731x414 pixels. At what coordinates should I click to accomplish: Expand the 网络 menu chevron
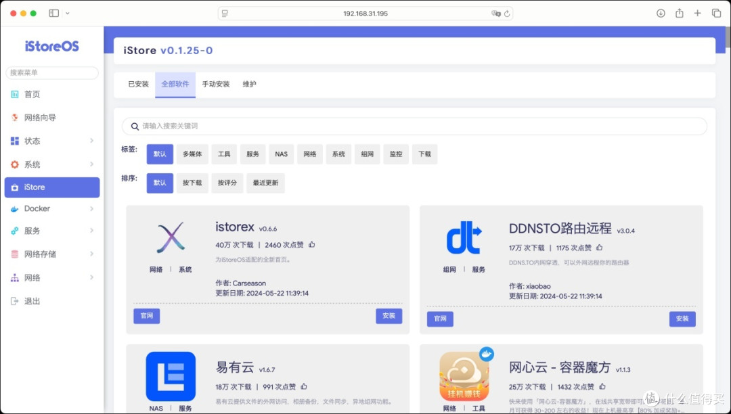click(92, 277)
